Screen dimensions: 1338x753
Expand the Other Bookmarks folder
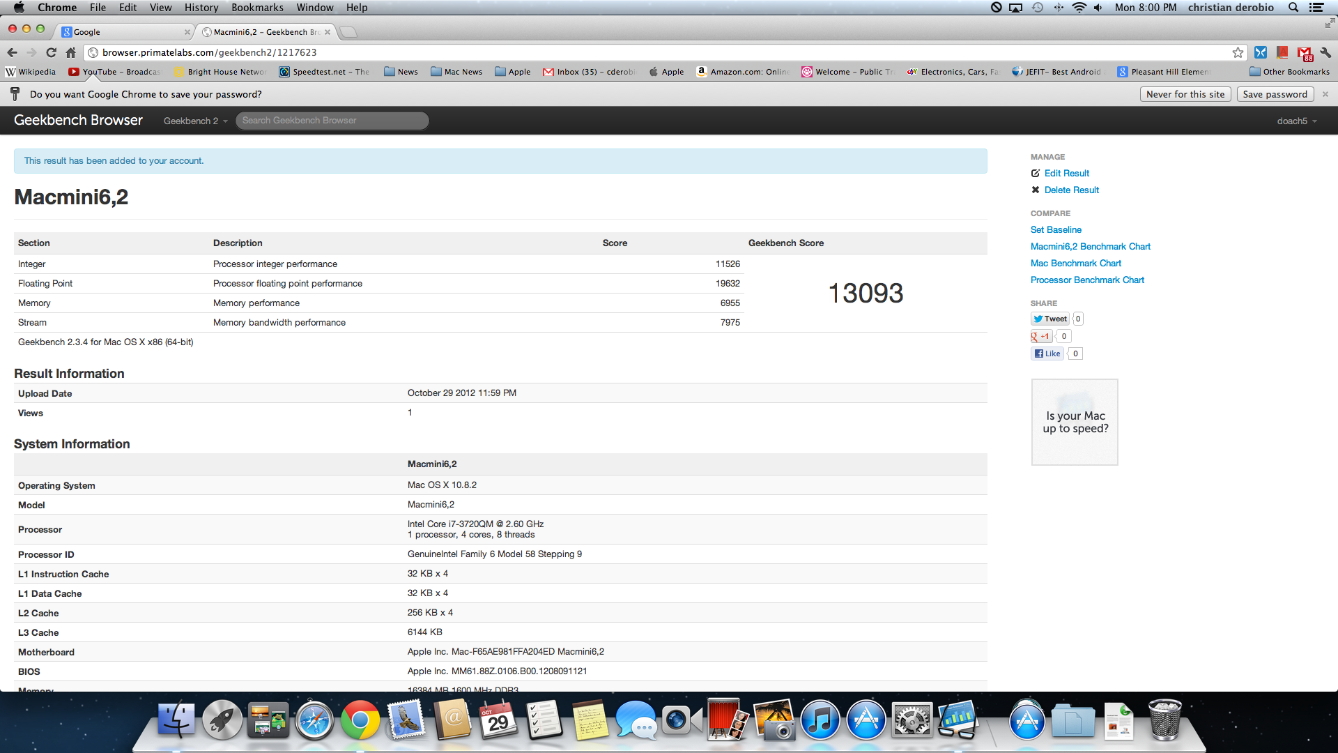click(x=1289, y=72)
